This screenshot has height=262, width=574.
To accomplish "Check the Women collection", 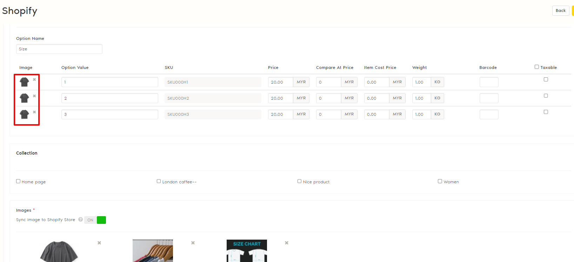I will (440, 181).
